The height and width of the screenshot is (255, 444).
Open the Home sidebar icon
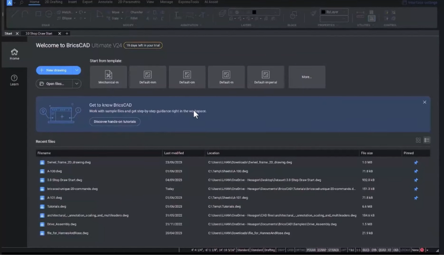[14, 54]
